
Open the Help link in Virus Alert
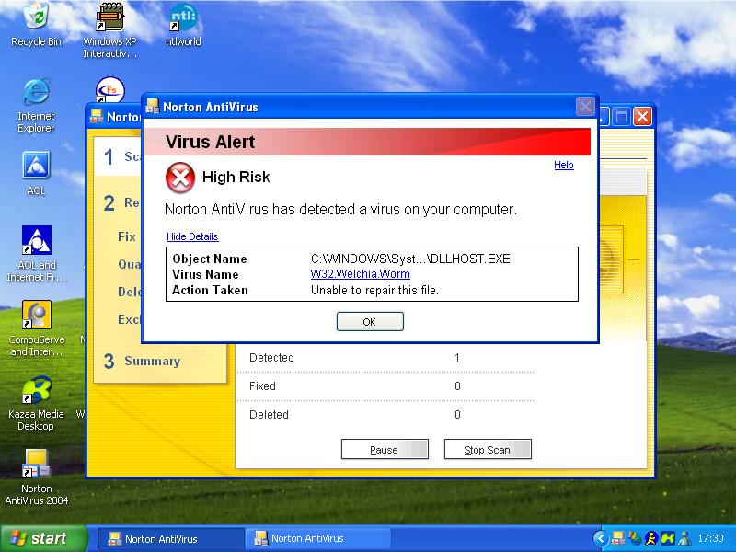pos(564,165)
